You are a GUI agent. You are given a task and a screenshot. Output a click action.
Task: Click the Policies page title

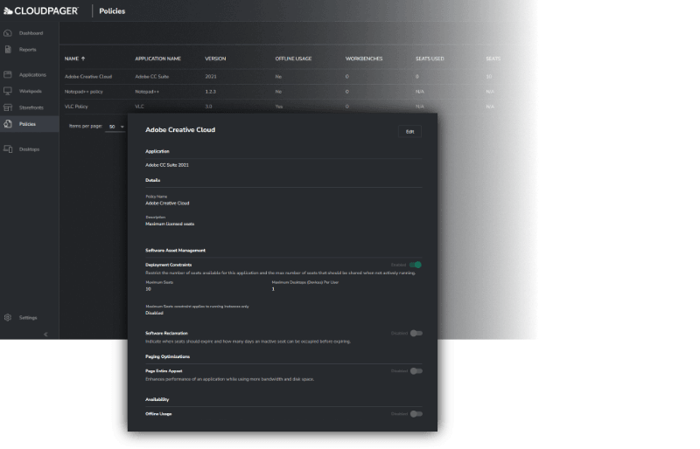(112, 10)
